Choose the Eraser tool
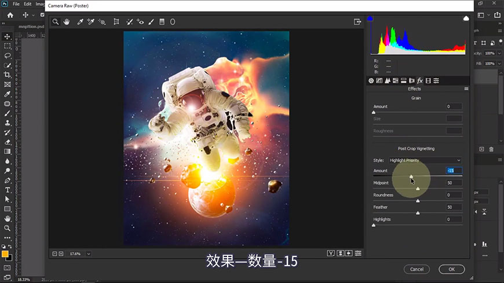Viewport: 504px width, 283px height. (8, 142)
